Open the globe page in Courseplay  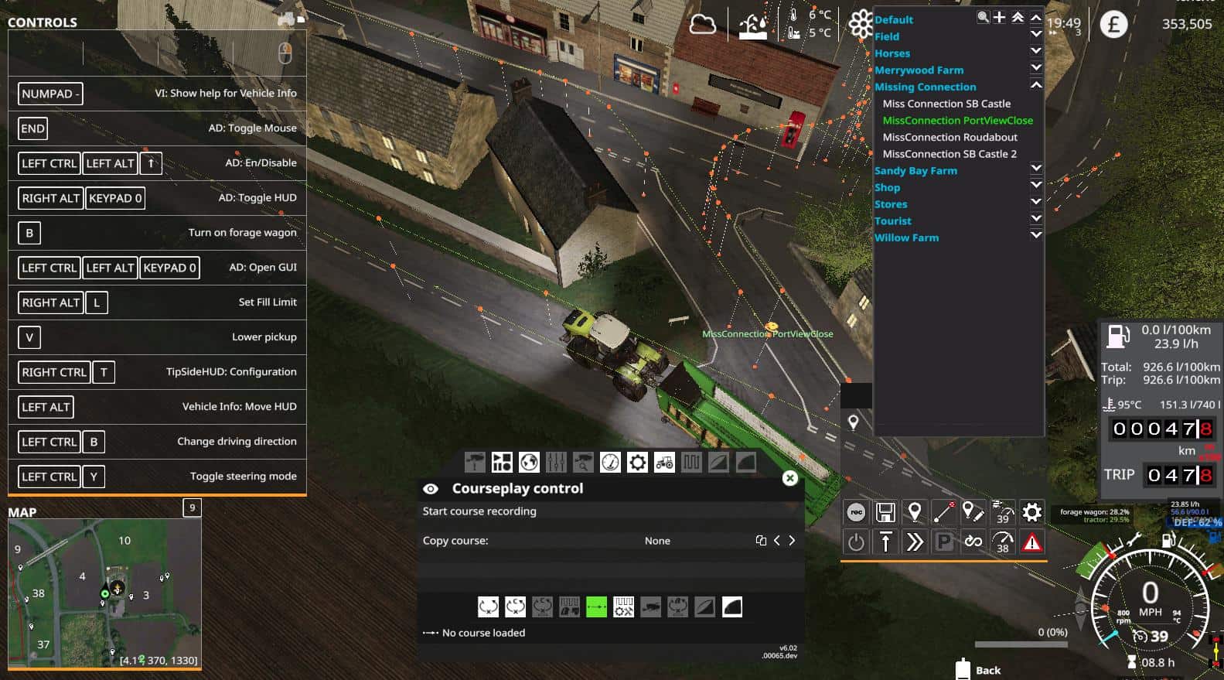pos(529,463)
